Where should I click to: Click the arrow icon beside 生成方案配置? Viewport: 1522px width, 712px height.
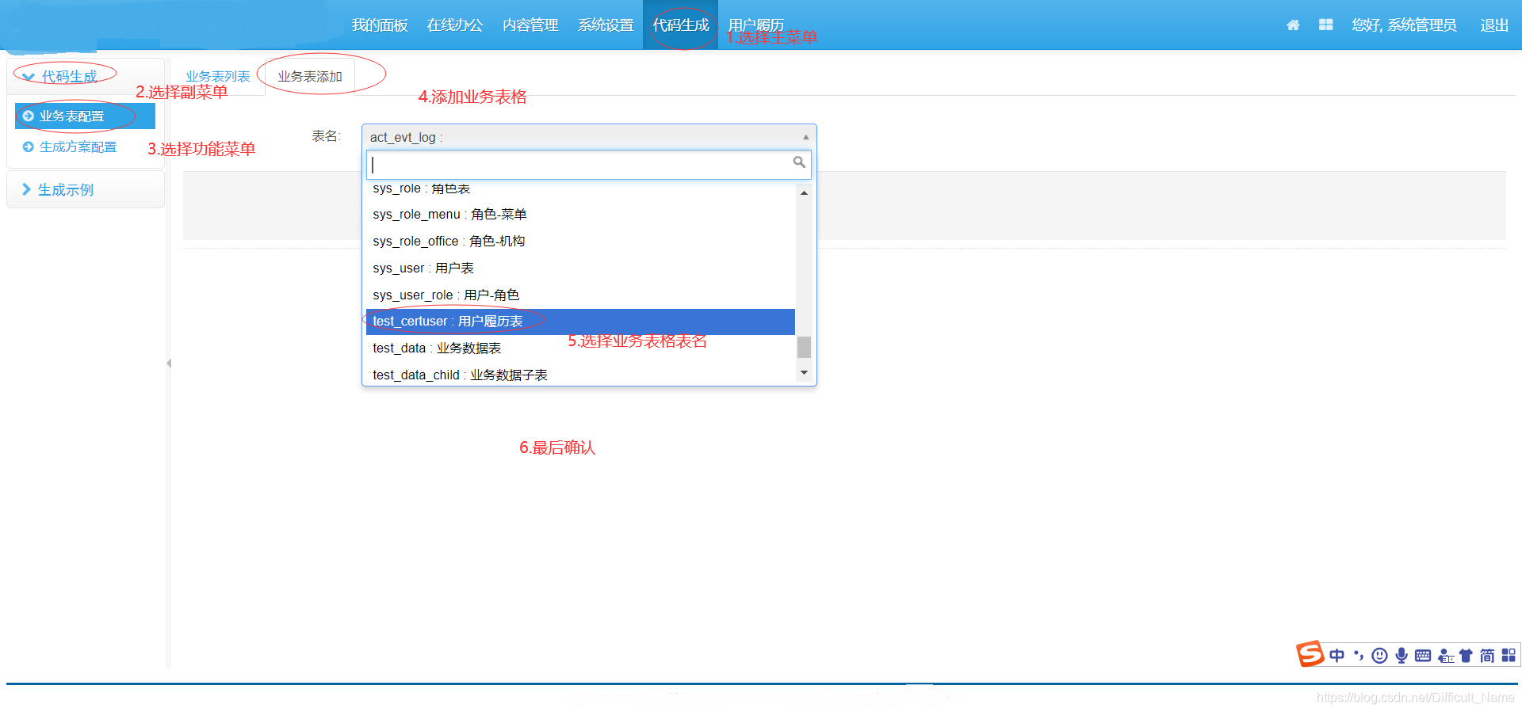tap(29, 147)
